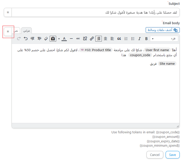The image size is (184, 162).
Task: Open text color dropdown arrow
Action: pyautogui.click(x=59, y=39)
